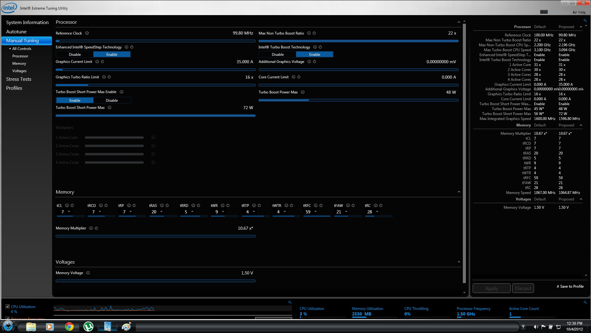The width and height of the screenshot is (591, 333).
Task: Open the Autotune section
Action: click(16, 31)
